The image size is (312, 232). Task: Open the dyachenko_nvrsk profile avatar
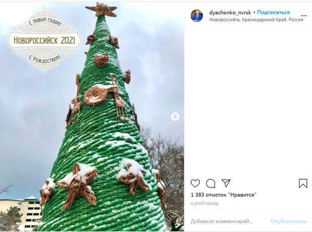tap(197, 16)
